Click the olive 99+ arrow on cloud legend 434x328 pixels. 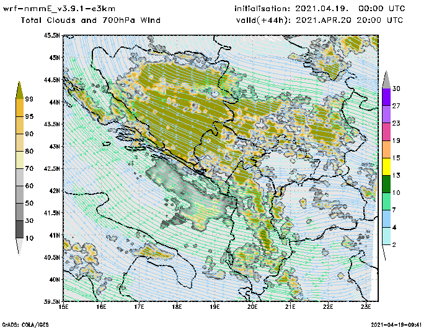pos(19,90)
